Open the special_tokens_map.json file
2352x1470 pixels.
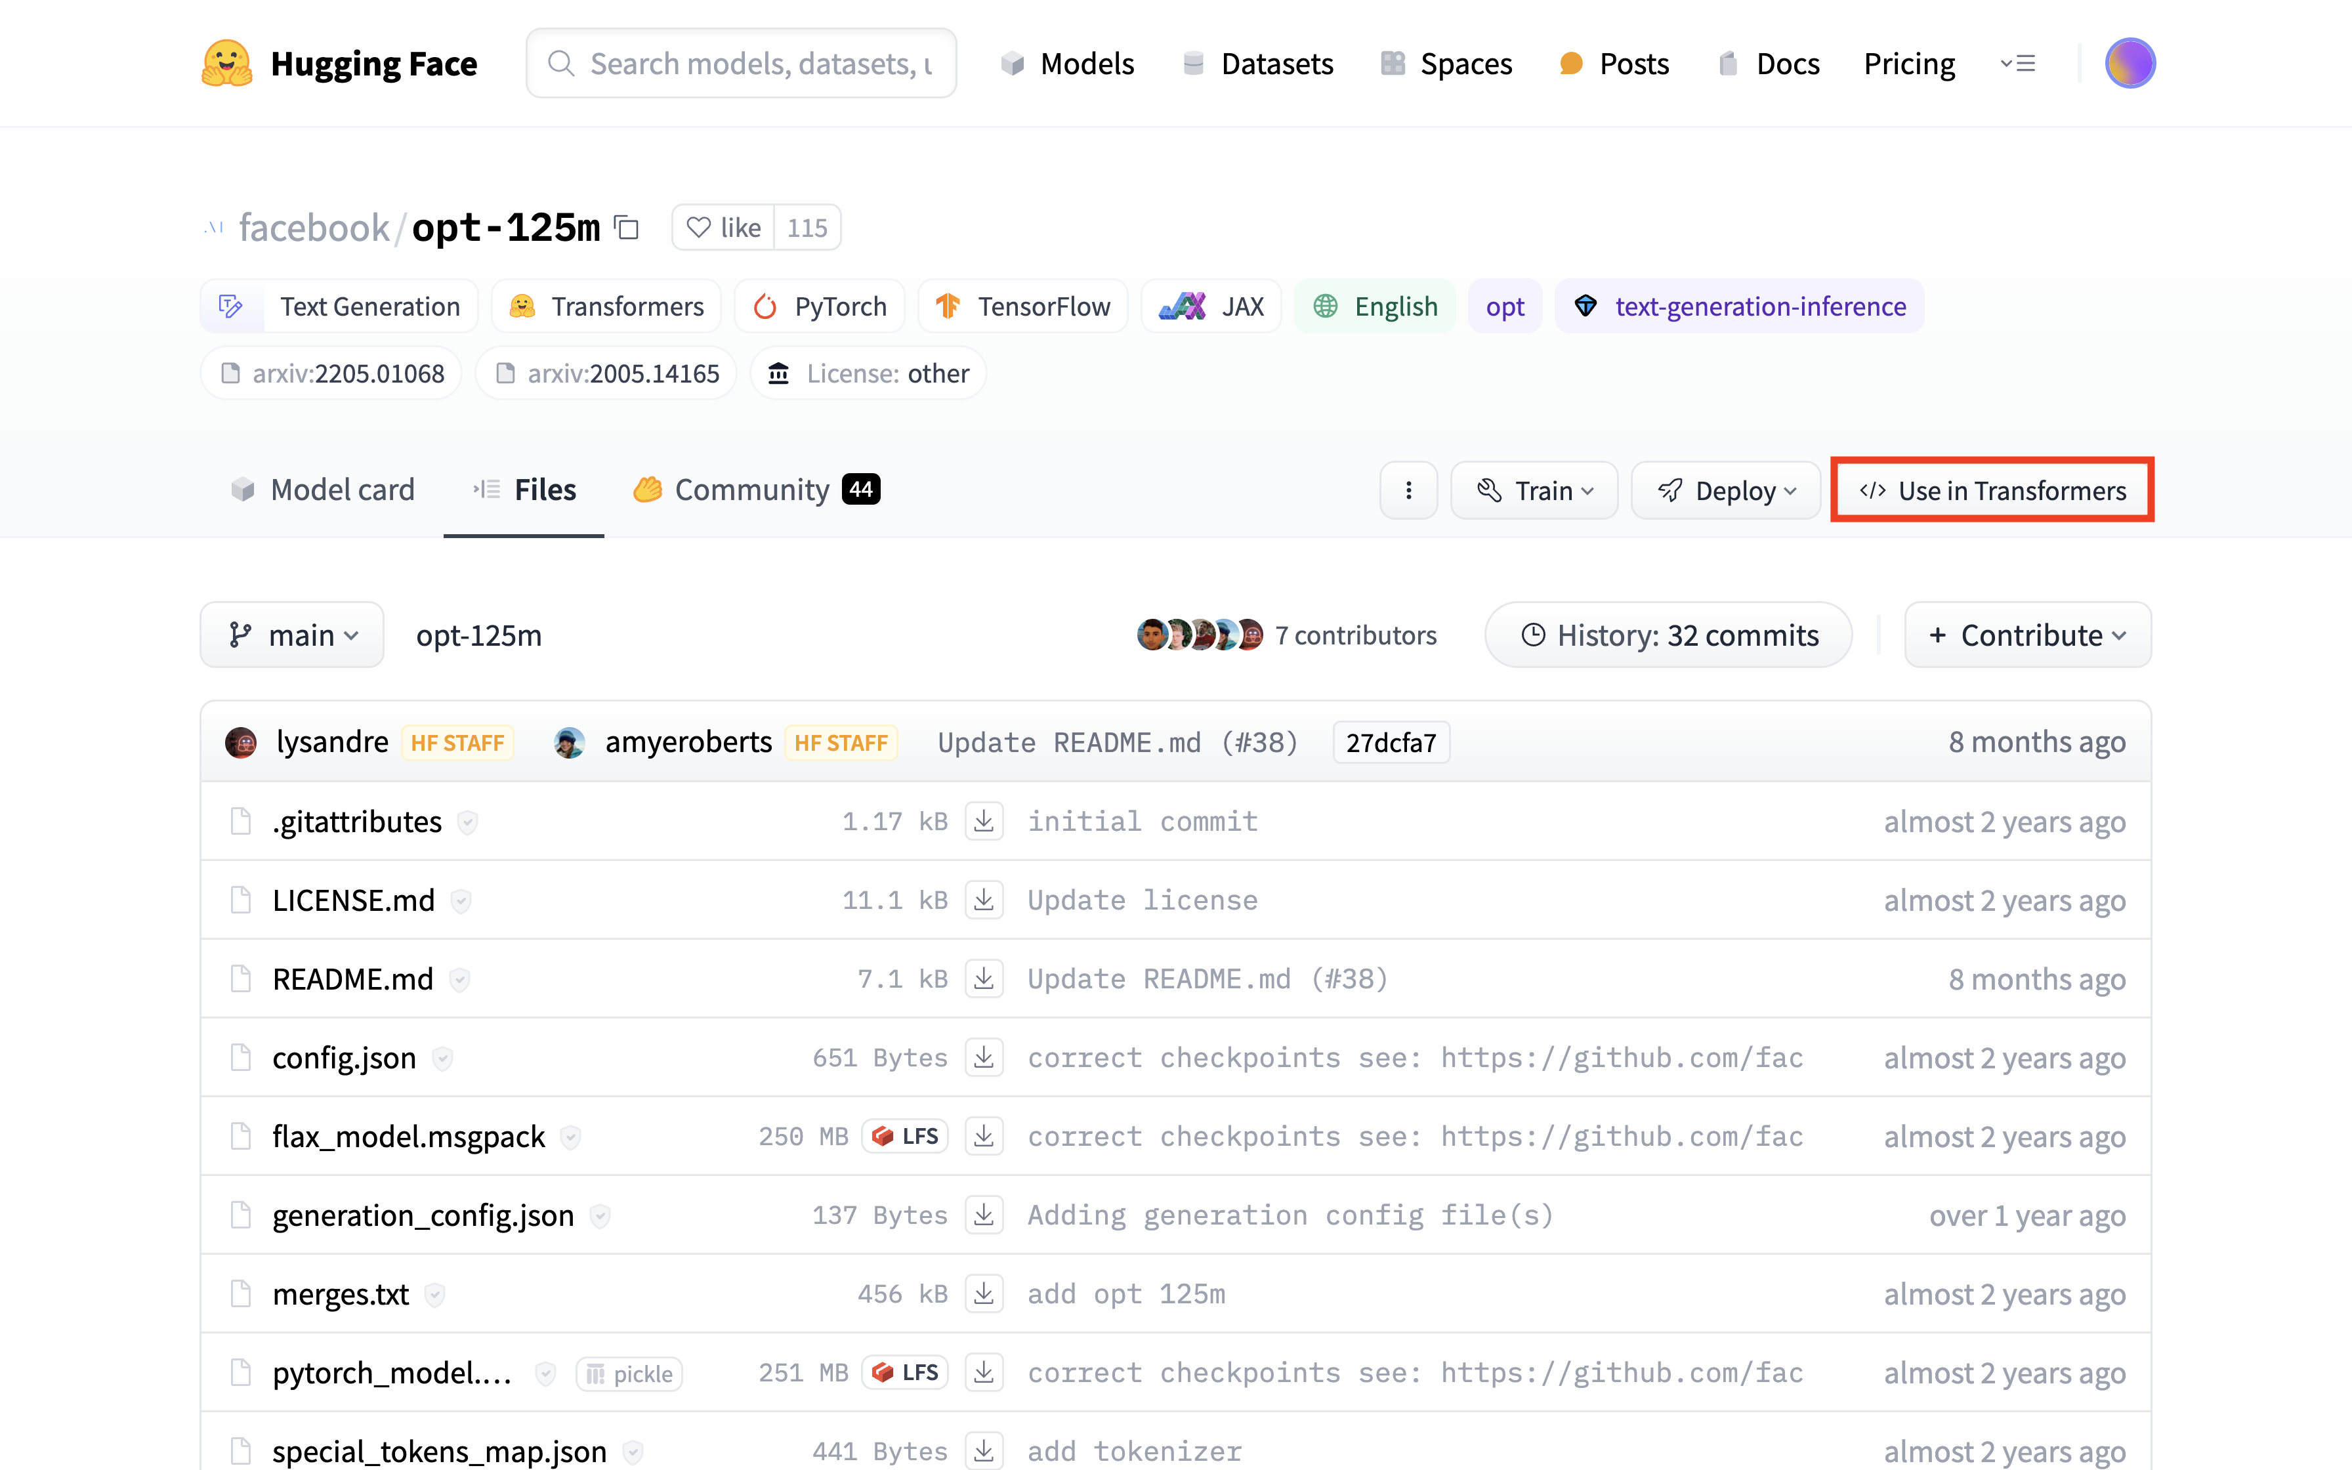[439, 1452]
